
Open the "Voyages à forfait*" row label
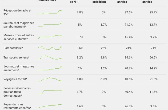(15, 79)
